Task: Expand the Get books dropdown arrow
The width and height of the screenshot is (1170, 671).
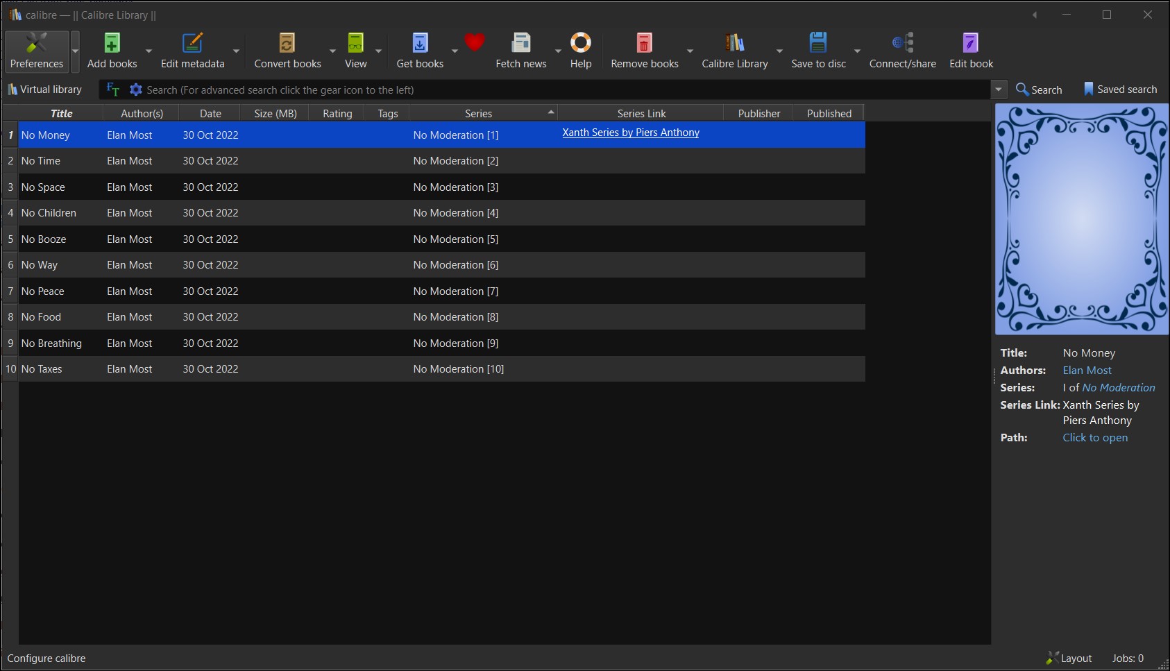Action: [x=455, y=51]
